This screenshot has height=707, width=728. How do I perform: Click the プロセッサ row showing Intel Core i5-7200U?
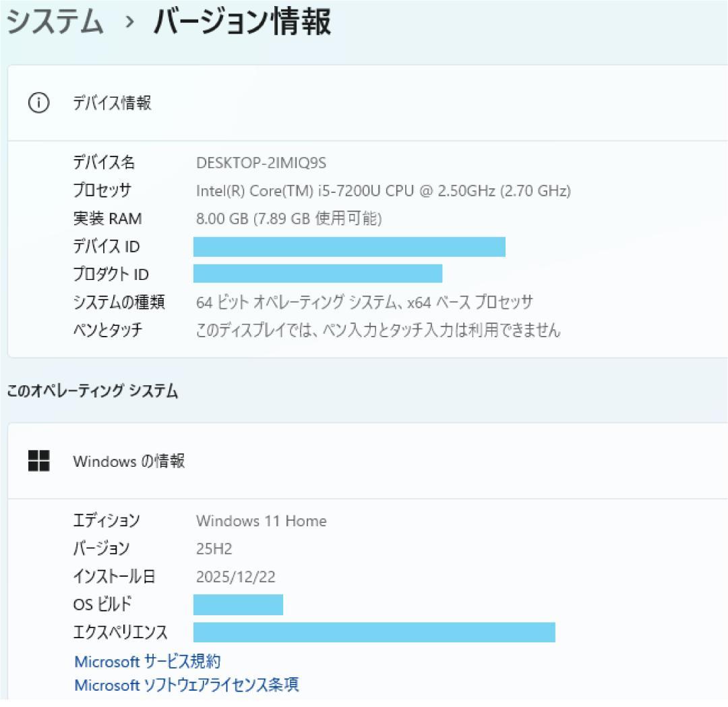click(x=382, y=191)
